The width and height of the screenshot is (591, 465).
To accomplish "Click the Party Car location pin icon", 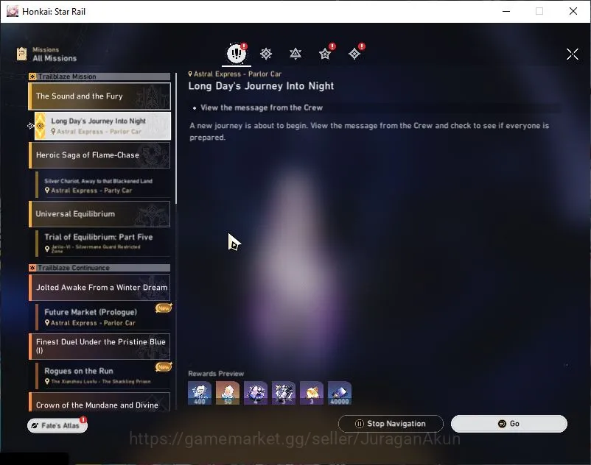I will [x=47, y=191].
